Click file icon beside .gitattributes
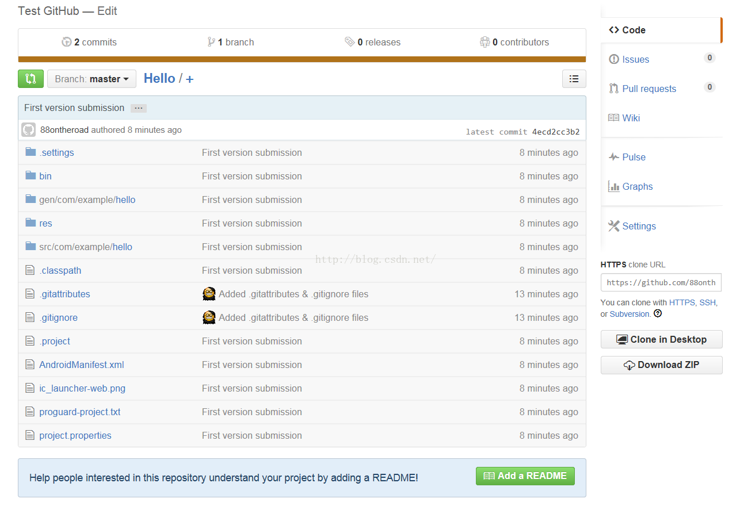 pos(30,294)
